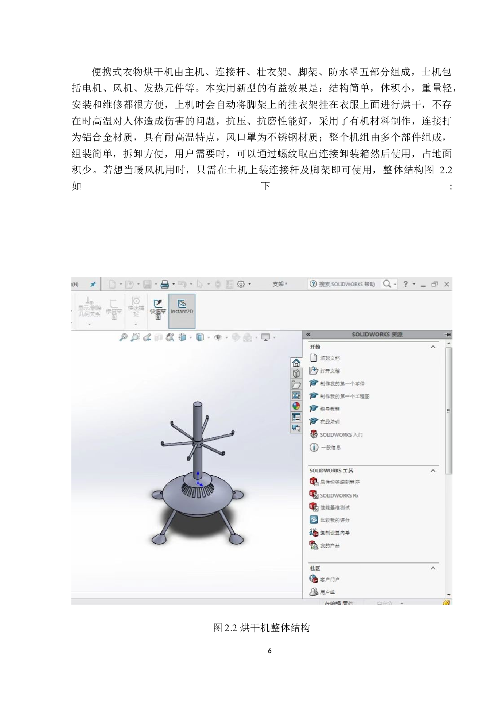Open the Options gear in the top toolbar
The image size is (500, 707).
pyautogui.click(x=241, y=285)
